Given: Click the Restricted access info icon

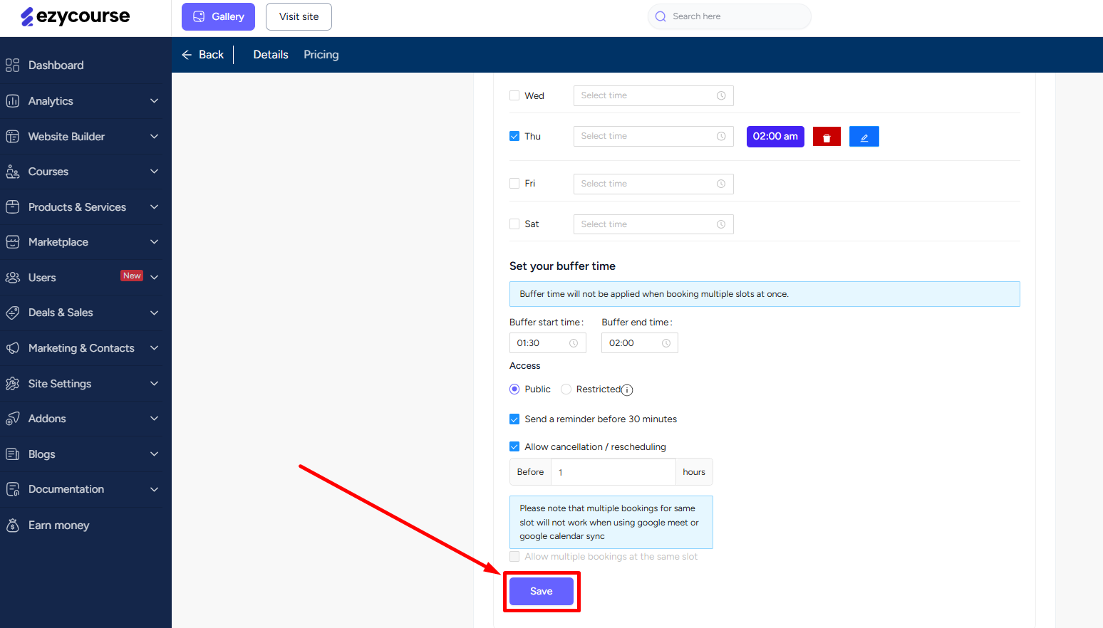Looking at the screenshot, I should 627,390.
